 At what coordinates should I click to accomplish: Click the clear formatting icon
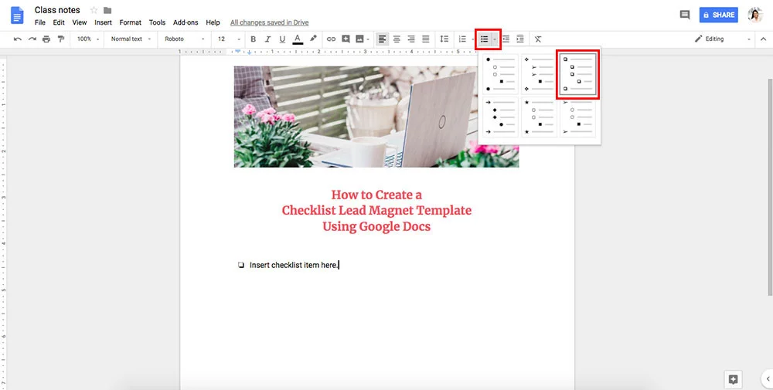[x=538, y=39]
